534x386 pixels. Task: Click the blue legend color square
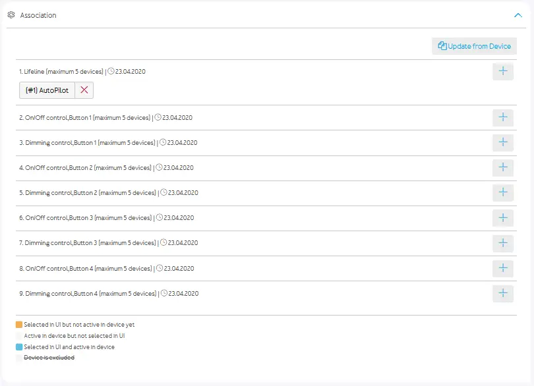19,347
